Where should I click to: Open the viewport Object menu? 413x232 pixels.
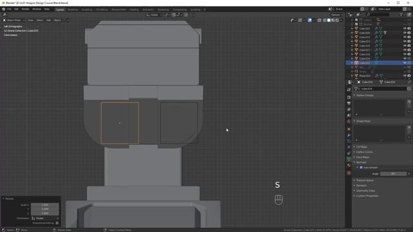pos(57,20)
